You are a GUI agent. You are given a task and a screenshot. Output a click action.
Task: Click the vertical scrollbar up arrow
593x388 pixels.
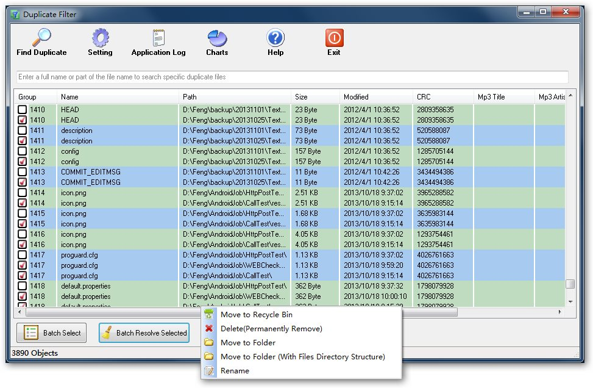point(570,95)
